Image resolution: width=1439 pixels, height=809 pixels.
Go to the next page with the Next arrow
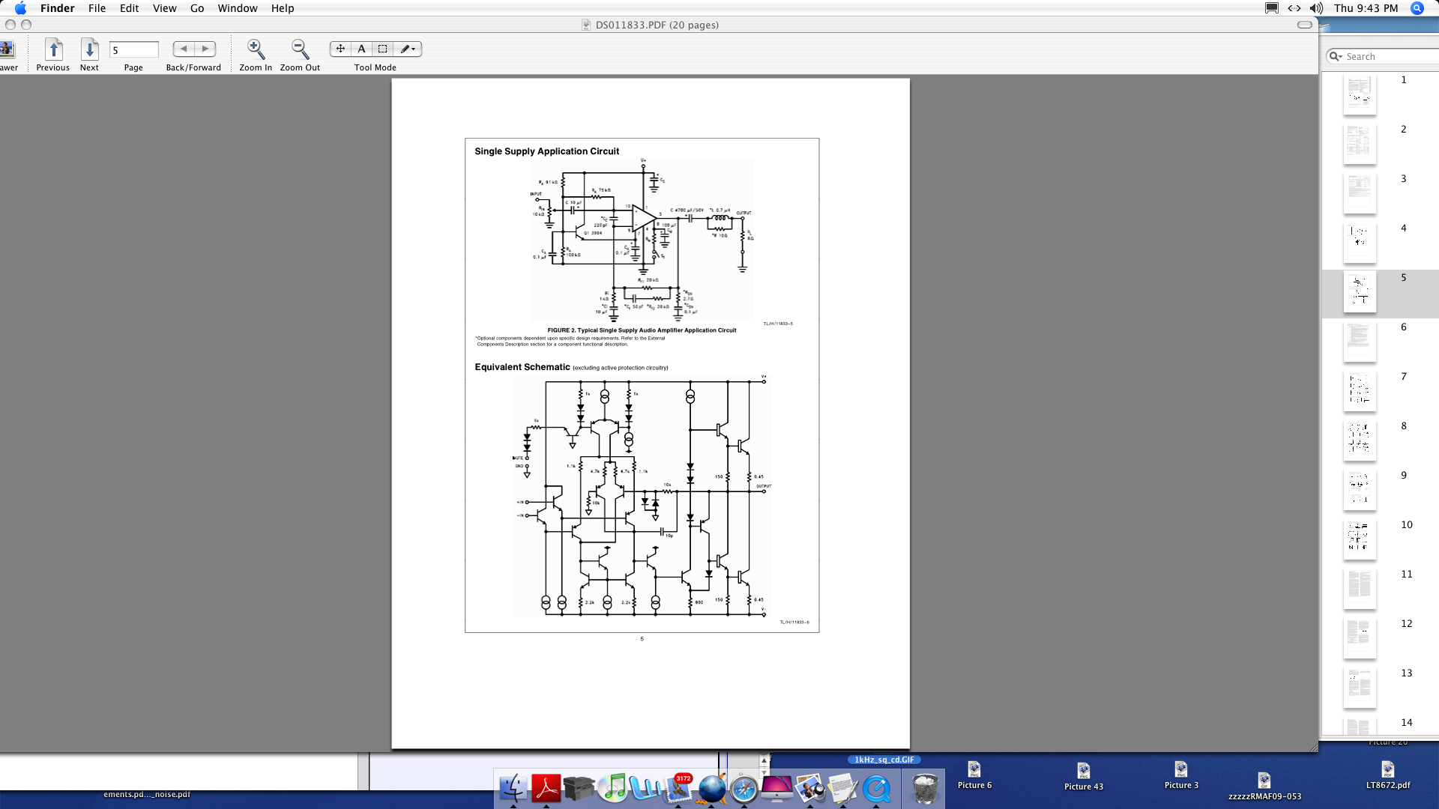tap(89, 49)
